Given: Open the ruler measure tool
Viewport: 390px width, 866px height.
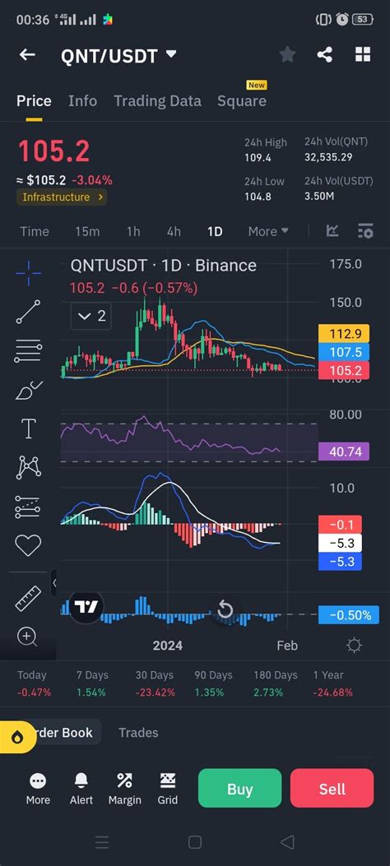Looking at the screenshot, I should (28, 599).
